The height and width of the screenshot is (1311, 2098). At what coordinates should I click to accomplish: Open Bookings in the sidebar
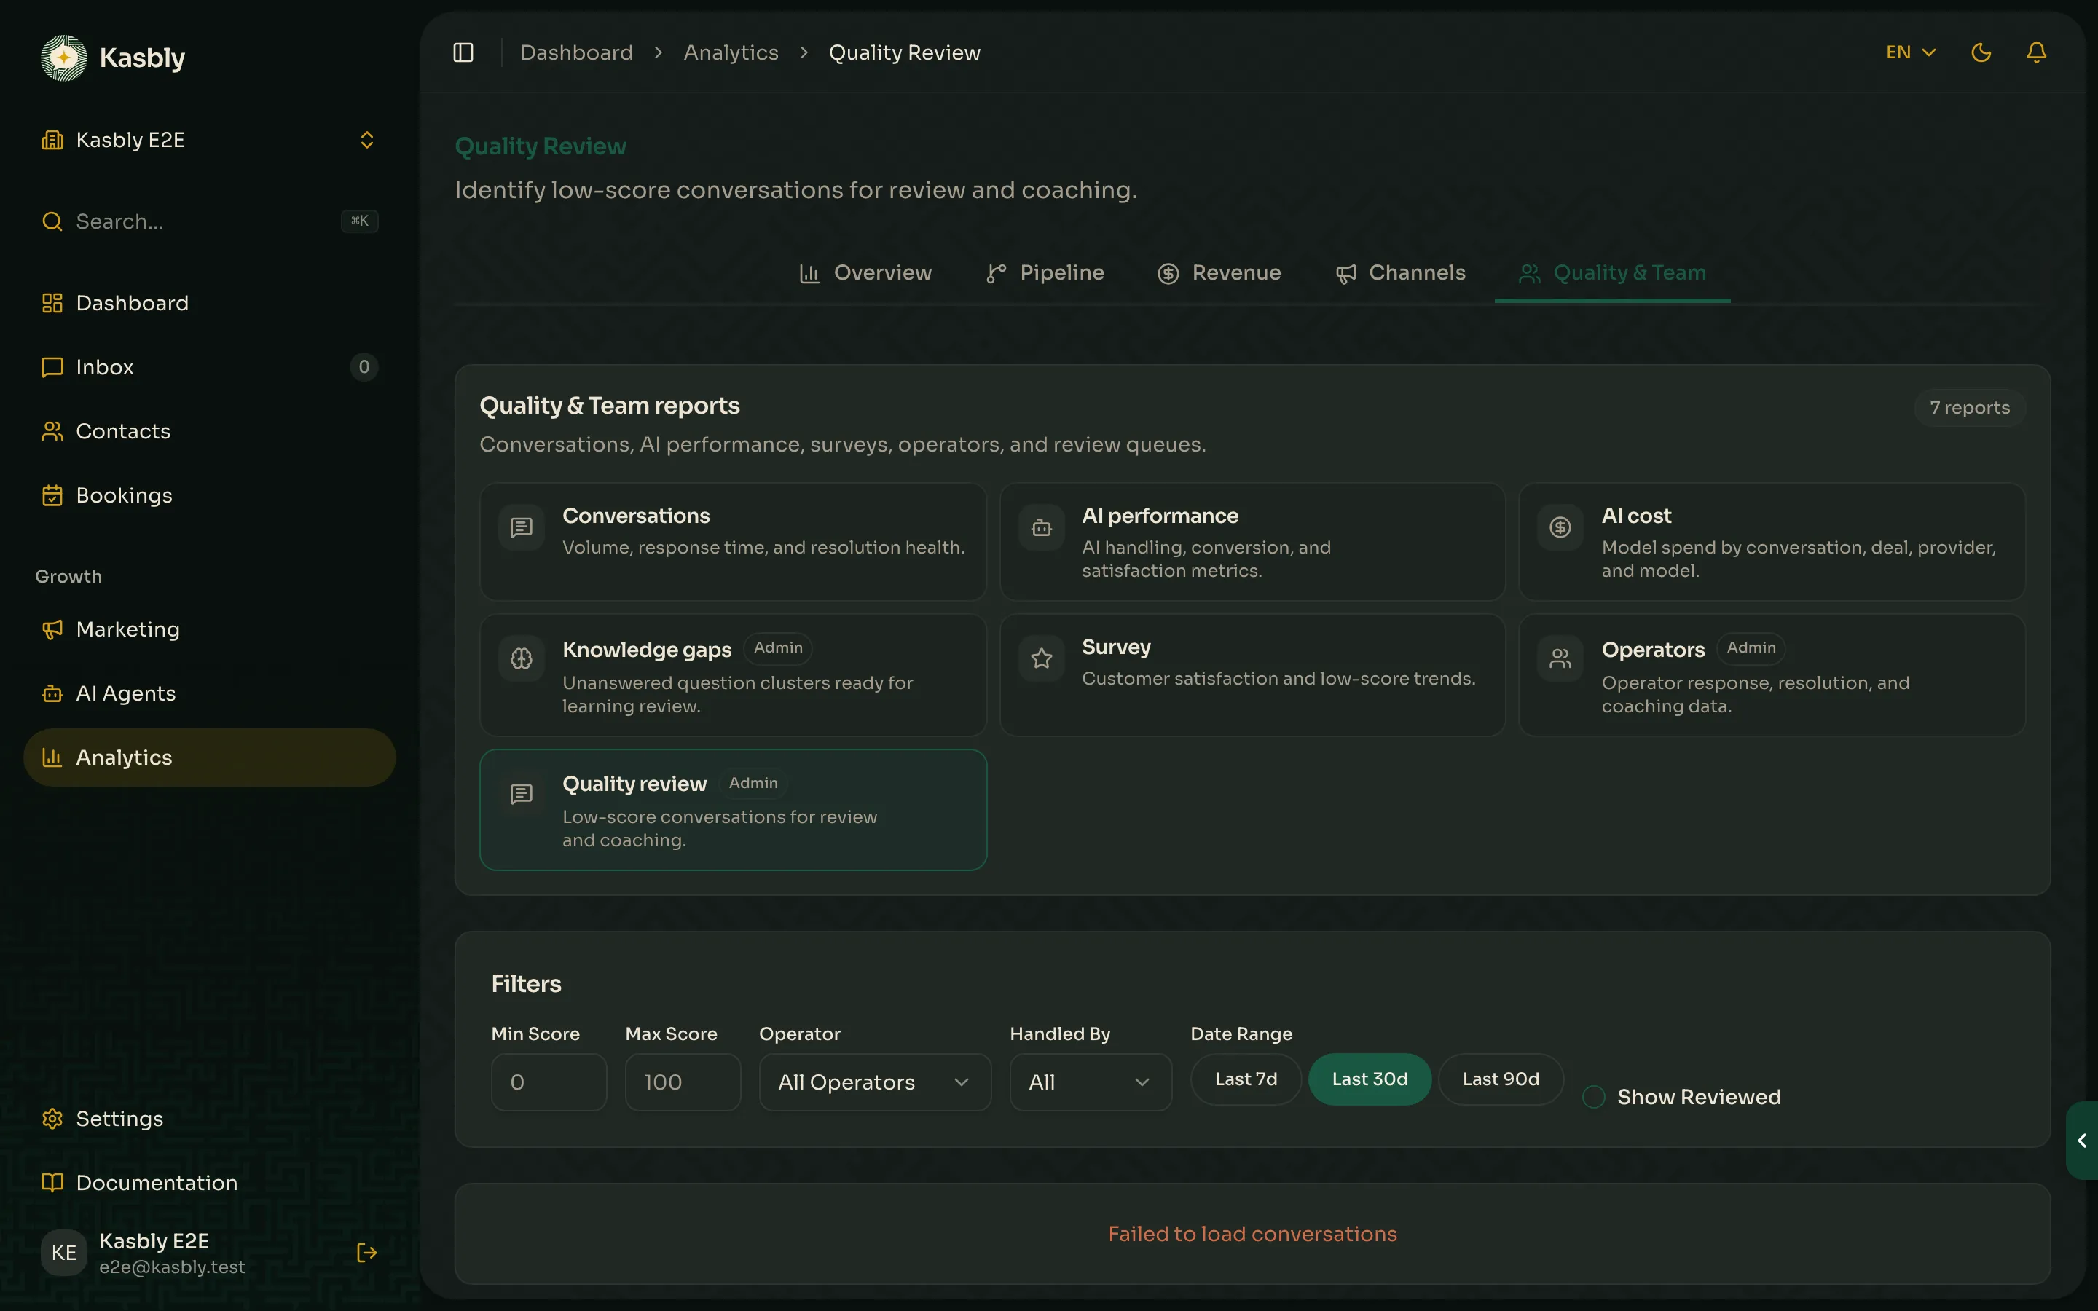(210, 495)
